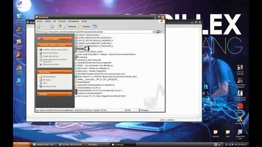
Task: Click the Inicio start button
Action: pyautogui.click(x=22, y=145)
